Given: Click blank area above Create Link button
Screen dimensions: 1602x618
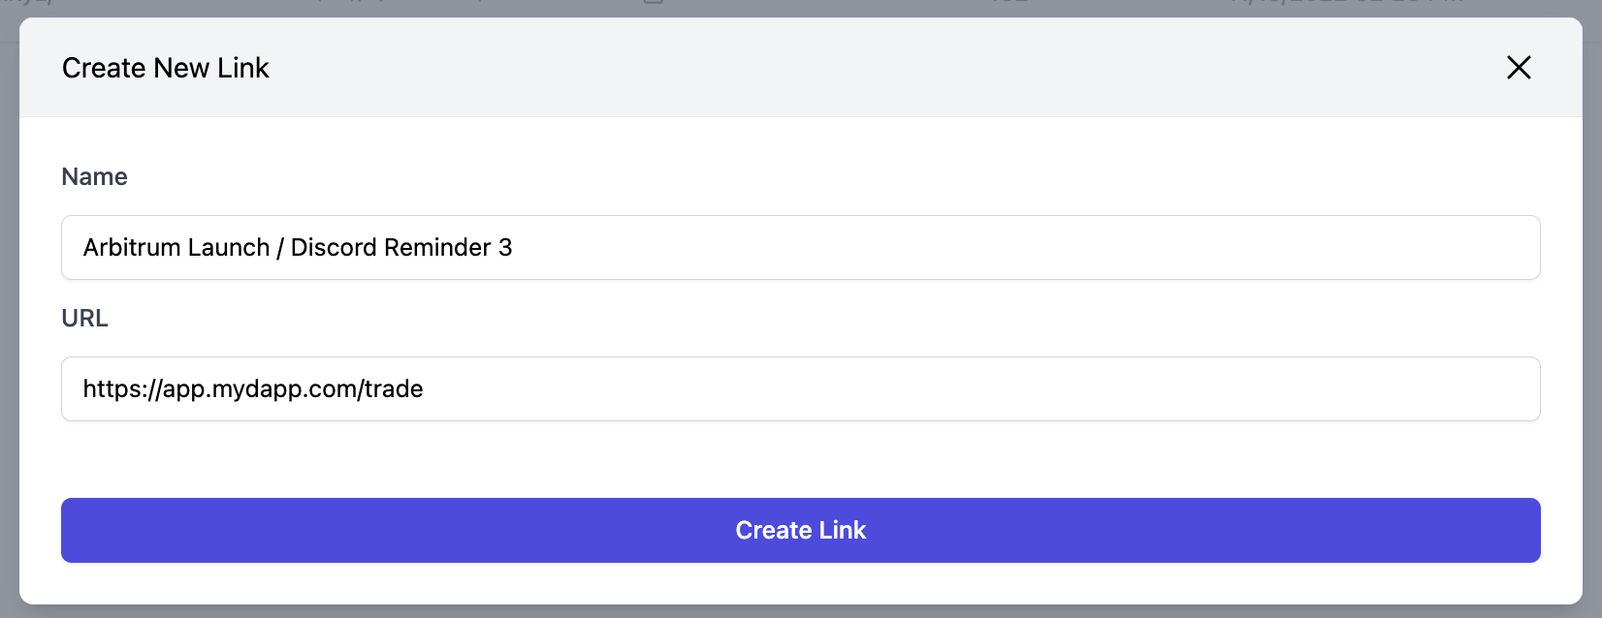Looking at the screenshot, I should [x=801, y=460].
